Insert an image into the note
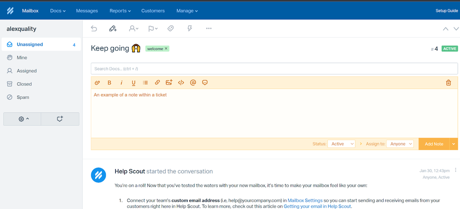 pyautogui.click(x=169, y=83)
